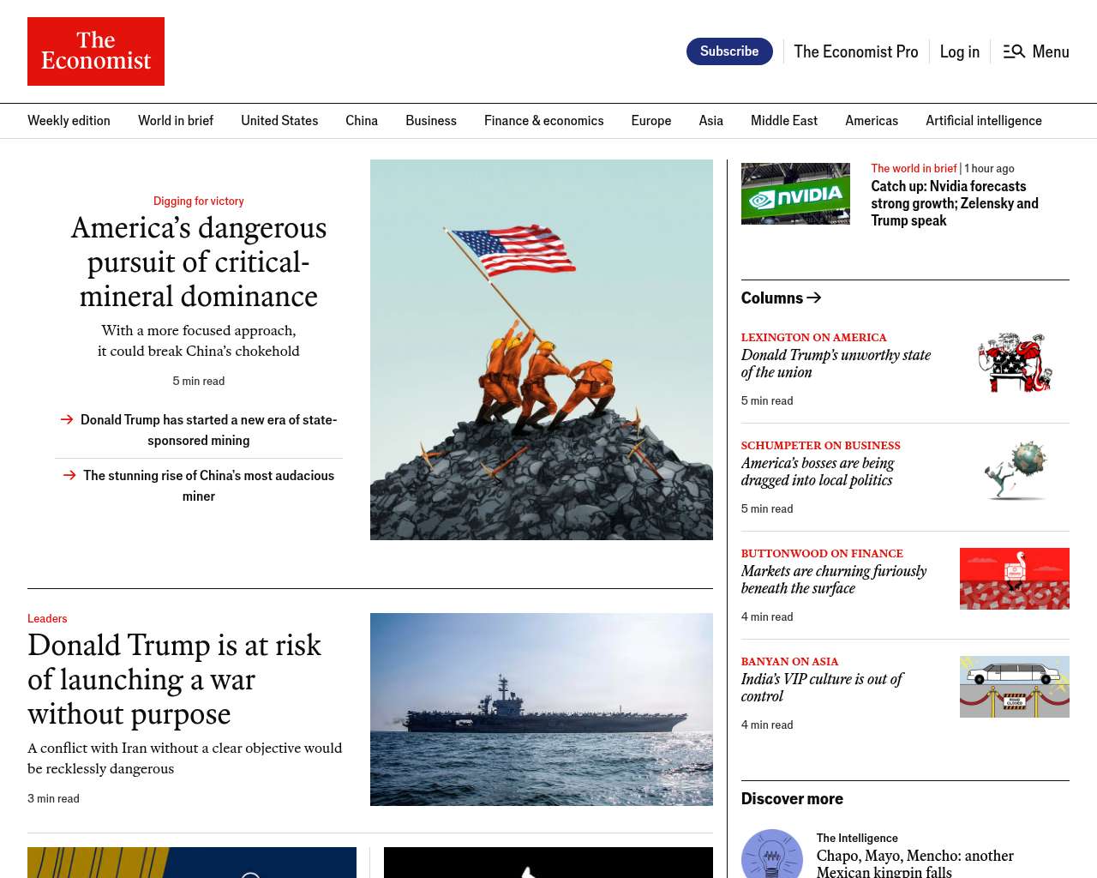The width and height of the screenshot is (1097, 878).
Task: Click "With a more focused approach" subheading
Action: coord(199,340)
